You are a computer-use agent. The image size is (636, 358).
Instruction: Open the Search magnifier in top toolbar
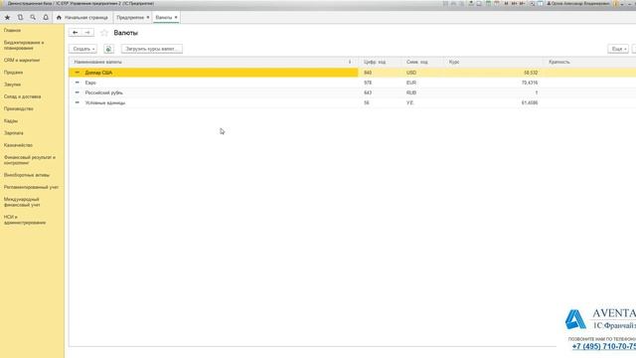click(33, 18)
